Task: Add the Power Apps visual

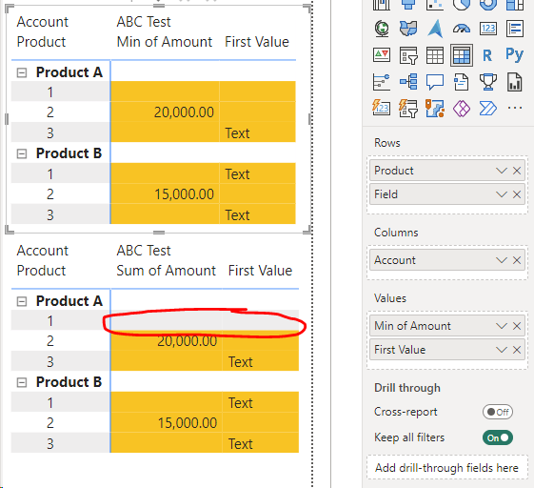Action: pos(462,109)
